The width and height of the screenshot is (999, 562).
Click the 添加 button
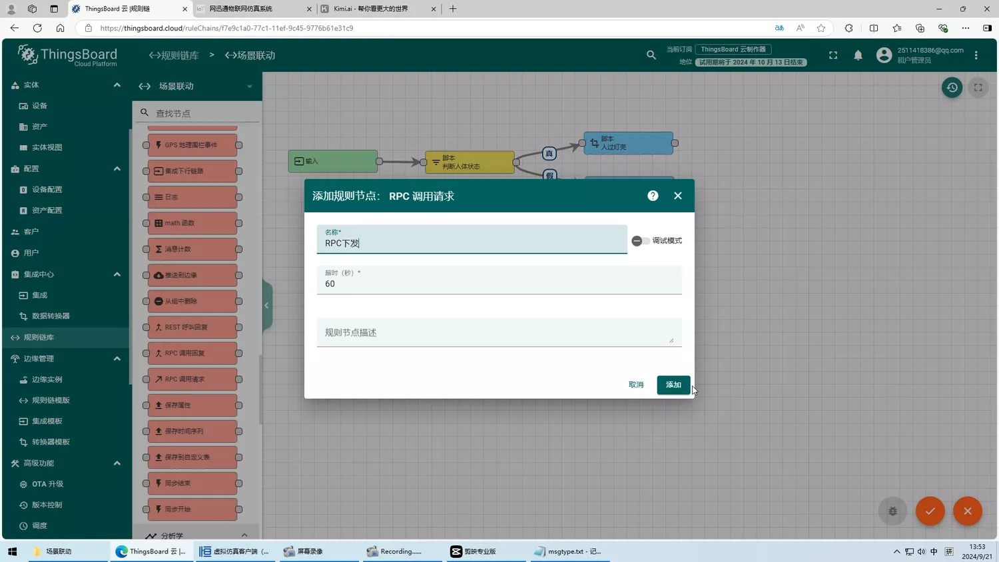[x=673, y=385]
